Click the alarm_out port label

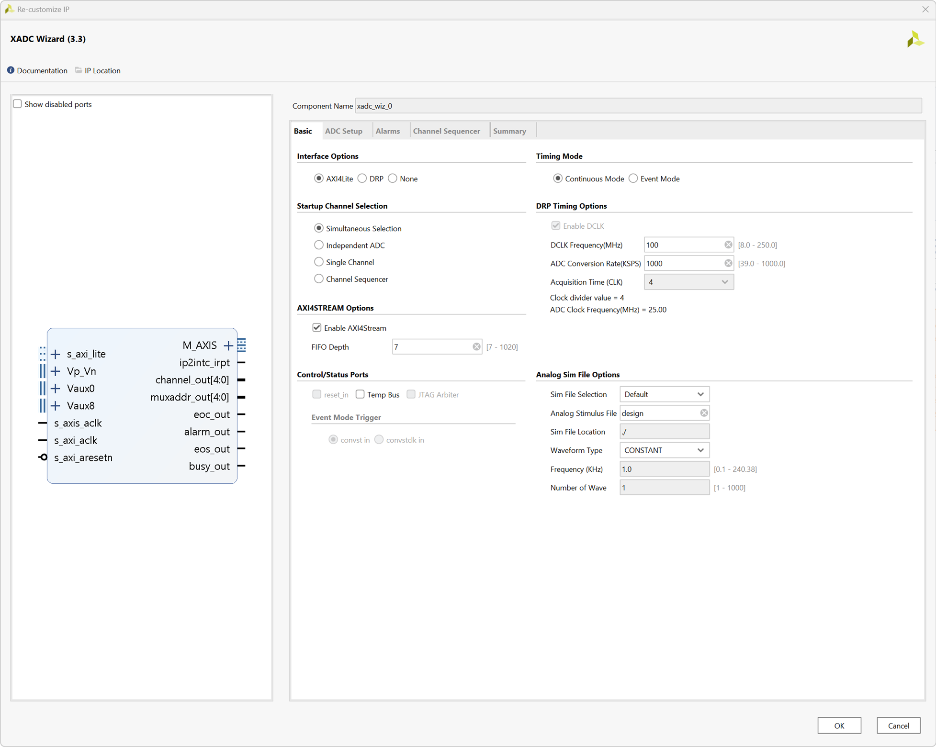pos(207,432)
